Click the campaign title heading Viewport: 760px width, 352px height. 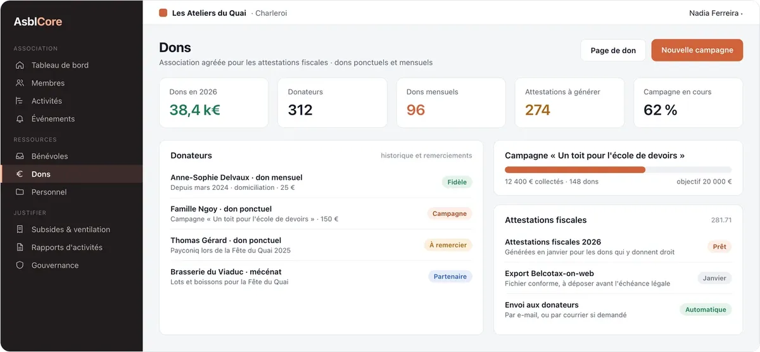595,156
